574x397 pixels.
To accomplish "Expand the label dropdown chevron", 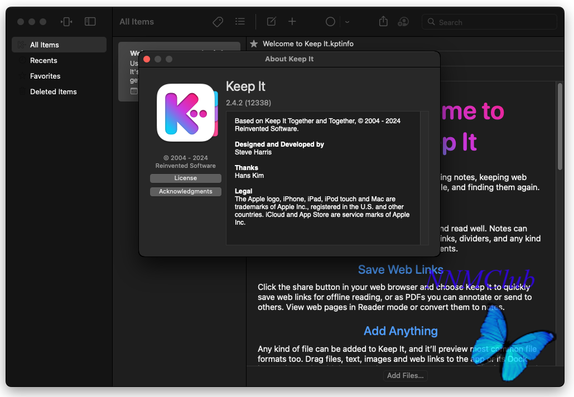I will coord(347,22).
